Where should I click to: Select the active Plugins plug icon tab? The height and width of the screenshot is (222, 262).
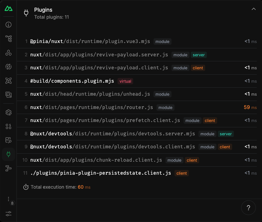pyautogui.click(x=9, y=154)
